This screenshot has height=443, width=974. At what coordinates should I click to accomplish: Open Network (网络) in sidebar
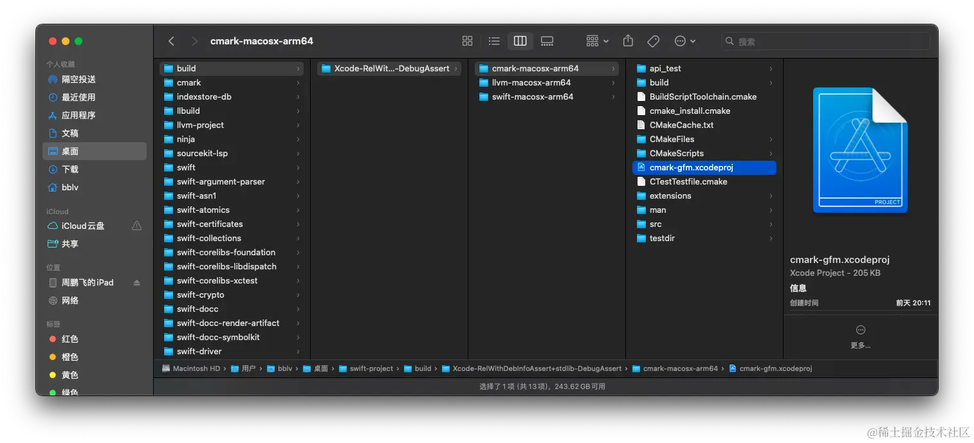[x=95, y=300]
